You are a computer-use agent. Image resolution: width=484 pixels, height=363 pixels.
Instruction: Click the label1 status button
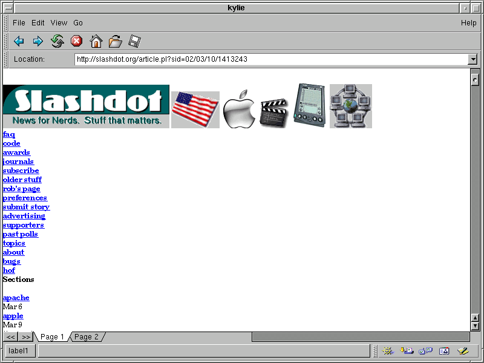[x=21, y=351]
